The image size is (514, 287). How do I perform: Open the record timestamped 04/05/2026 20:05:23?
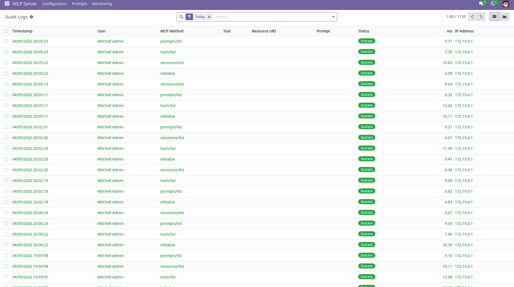(30, 41)
